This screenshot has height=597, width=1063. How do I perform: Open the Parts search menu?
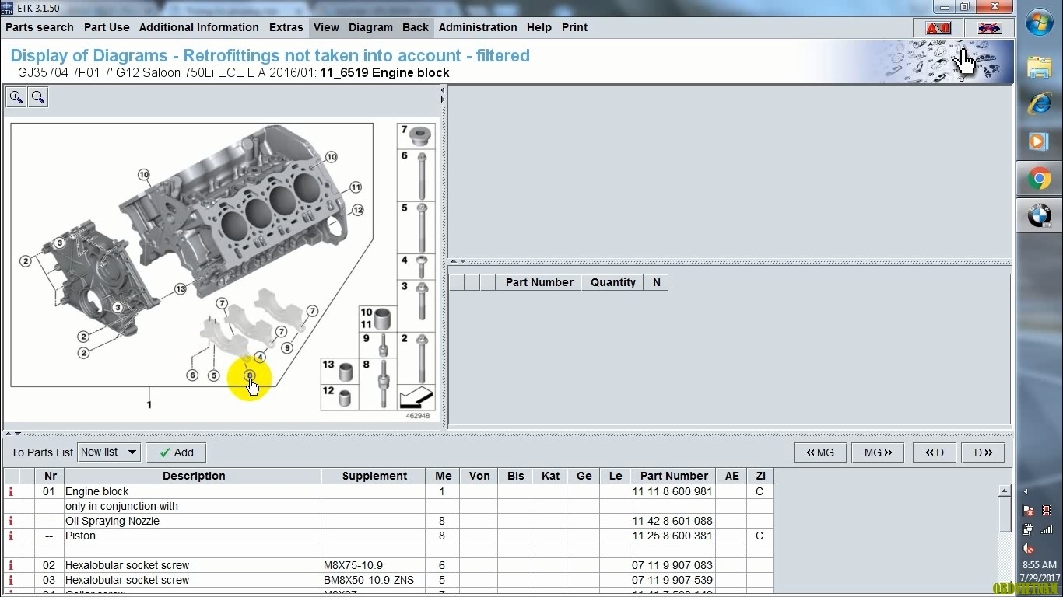(x=40, y=27)
